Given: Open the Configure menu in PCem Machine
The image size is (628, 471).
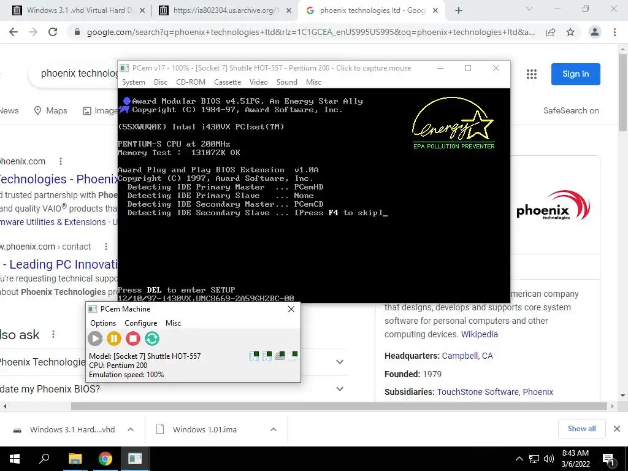Looking at the screenshot, I should coord(140,323).
